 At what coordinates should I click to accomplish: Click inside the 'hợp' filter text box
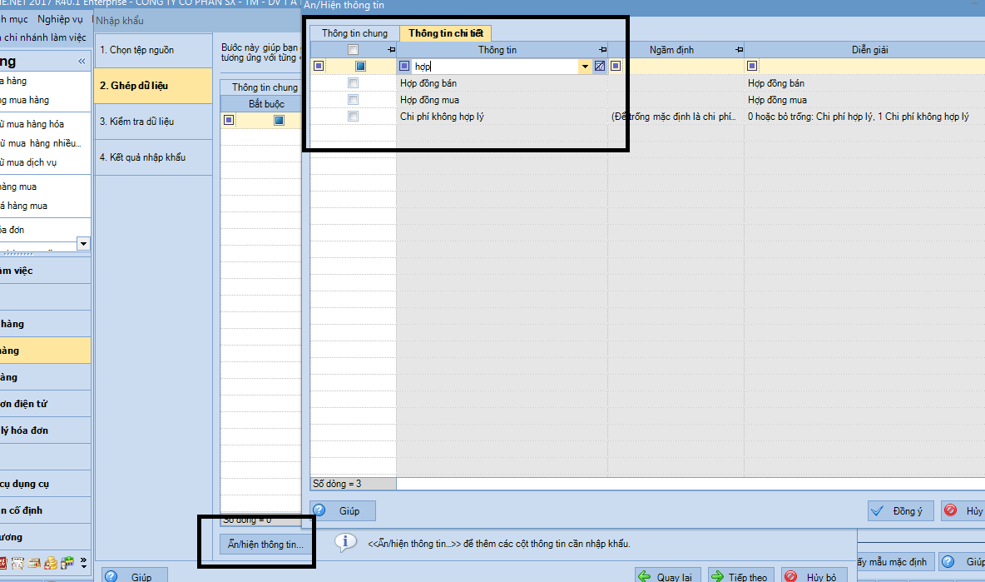[x=495, y=66]
